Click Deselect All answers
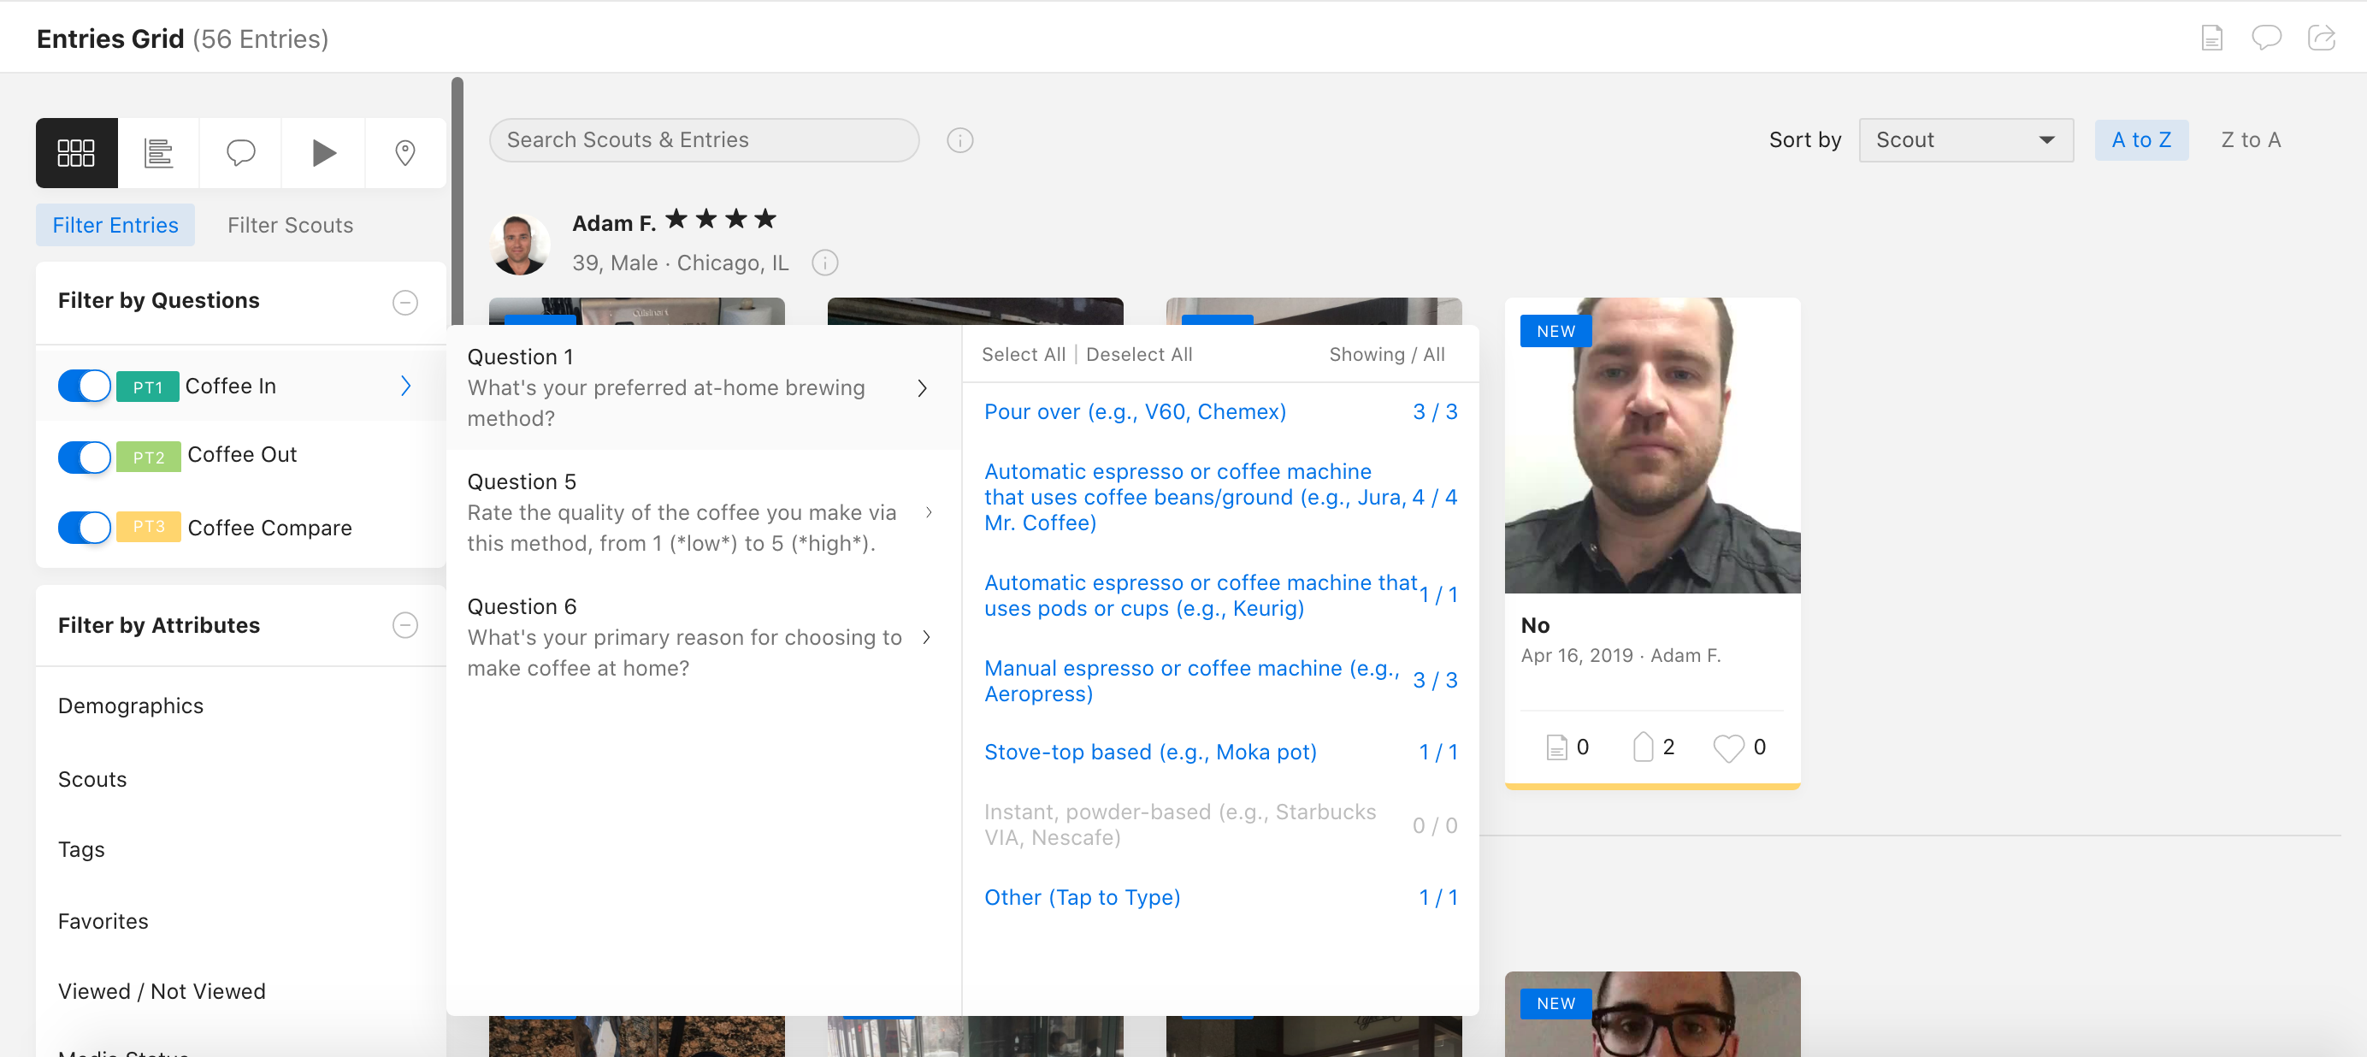Viewport: 2367px width, 1057px height. 1138,355
